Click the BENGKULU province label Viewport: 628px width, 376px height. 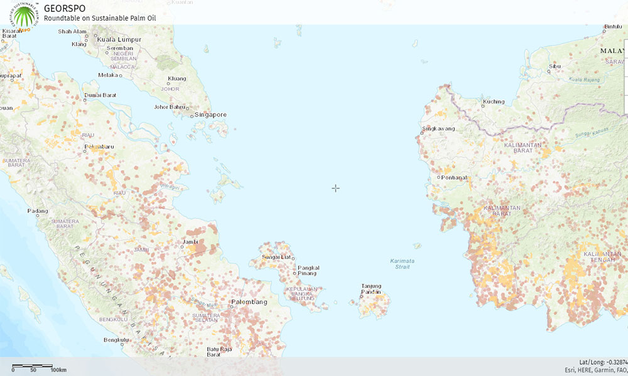pos(114,320)
